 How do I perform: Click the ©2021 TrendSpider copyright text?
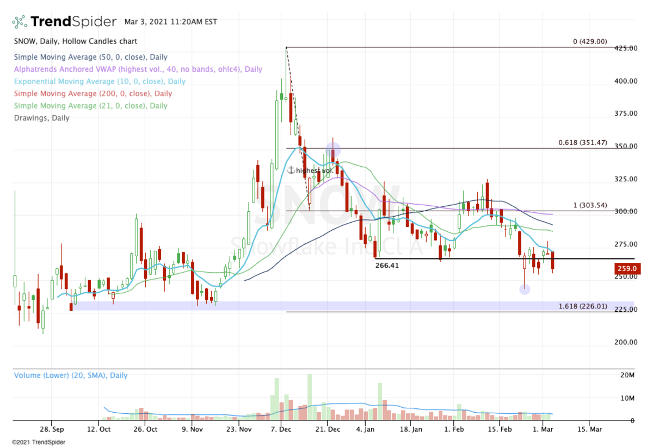38,442
